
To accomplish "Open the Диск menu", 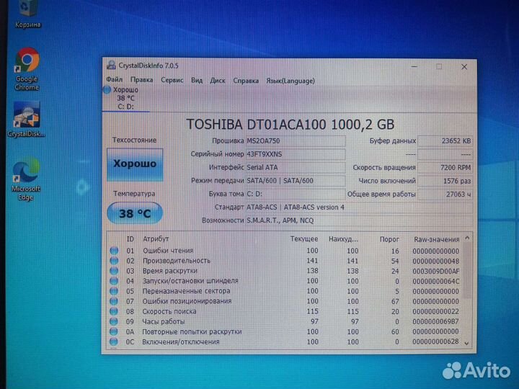I will click(x=218, y=81).
